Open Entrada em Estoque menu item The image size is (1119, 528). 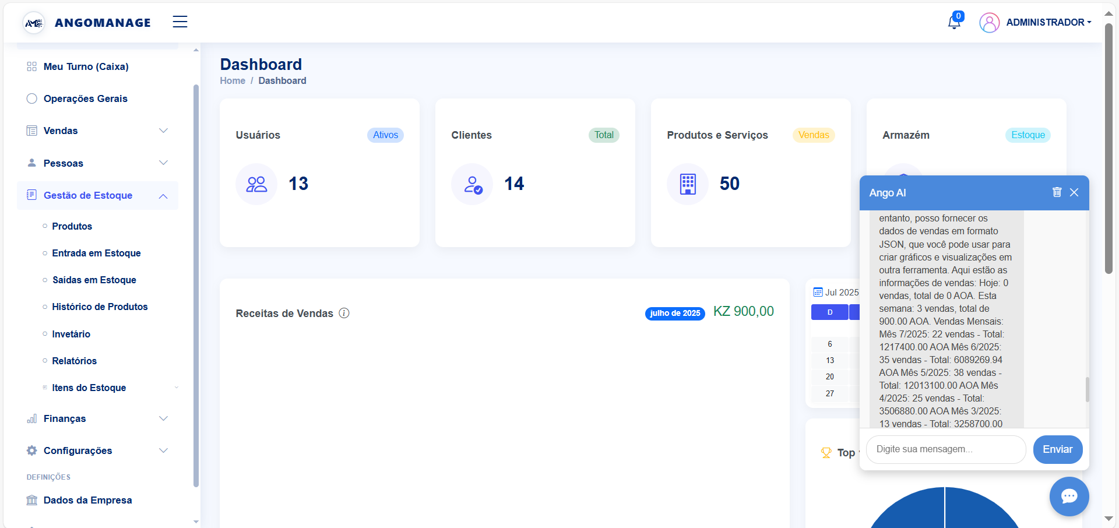coord(96,253)
